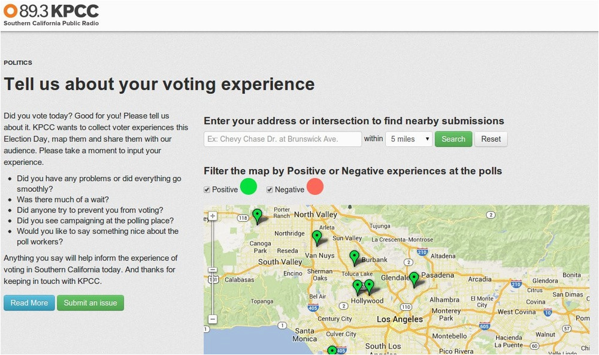Click the Submit an issue button

coord(90,303)
